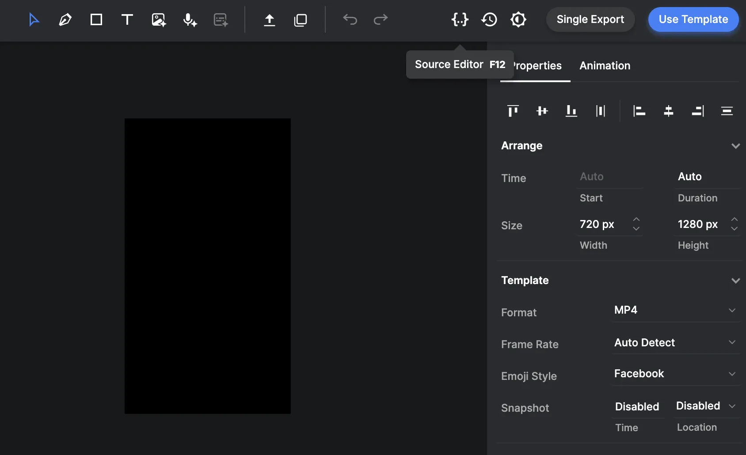The image size is (746, 455).
Task: Collapse the Template section
Action: 735,281
